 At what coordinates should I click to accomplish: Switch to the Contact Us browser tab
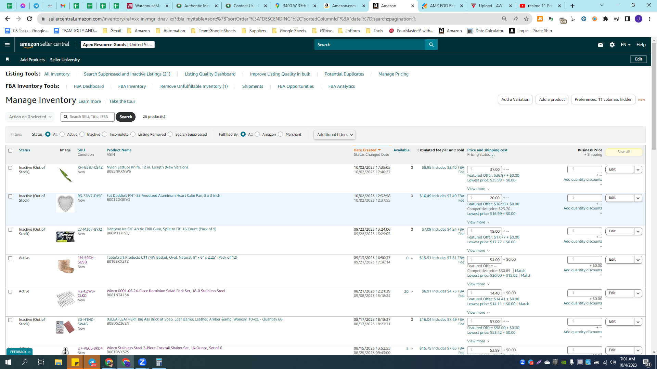pos(246,6)
